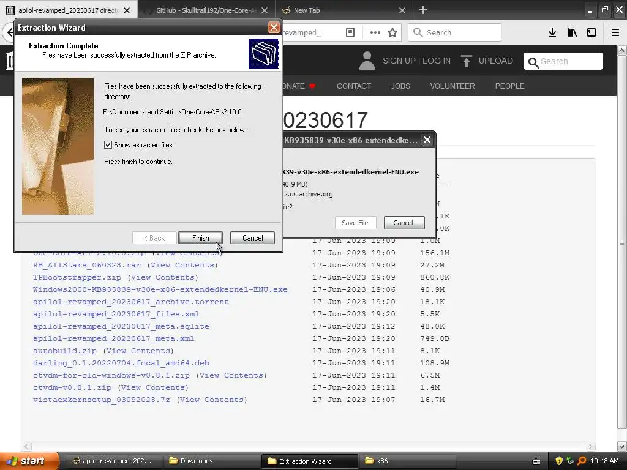Click the Archive.org site search box
This screenshot has width=627, height=470.
coord(563,61)
